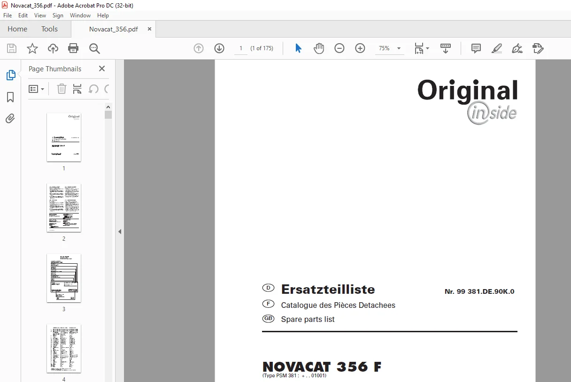571x382 pixels.
Task: Select the Hand pan tool
Action: click(x=319, y=48)
